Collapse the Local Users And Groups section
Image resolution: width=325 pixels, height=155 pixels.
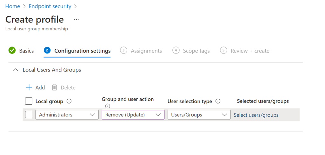pos(15,70)
